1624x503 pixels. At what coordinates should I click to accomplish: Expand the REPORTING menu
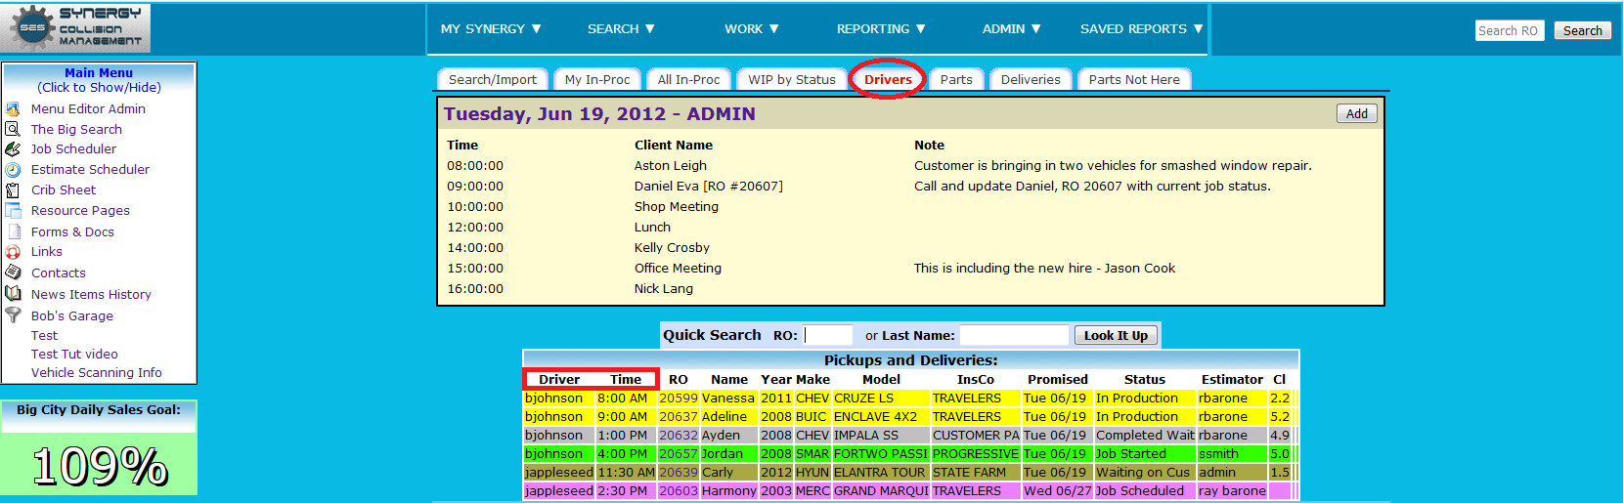(881, 29)
